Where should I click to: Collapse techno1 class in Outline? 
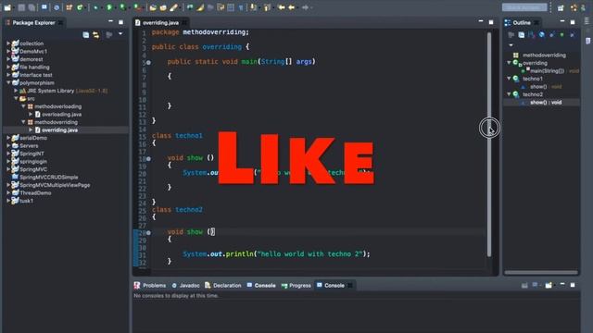pos(509,79)
